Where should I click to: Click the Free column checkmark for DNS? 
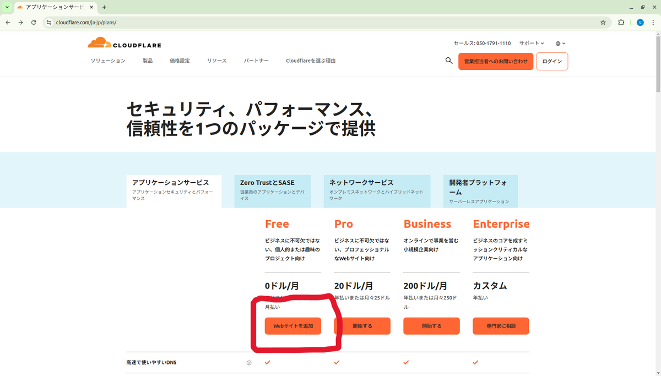(268, 362)
